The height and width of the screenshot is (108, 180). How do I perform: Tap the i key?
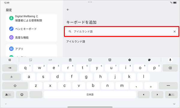pos(126,68)
